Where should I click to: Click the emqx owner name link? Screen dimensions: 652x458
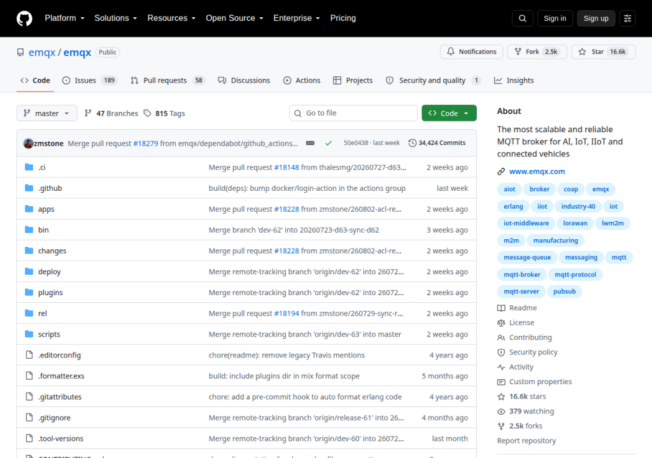click(42, 52)
